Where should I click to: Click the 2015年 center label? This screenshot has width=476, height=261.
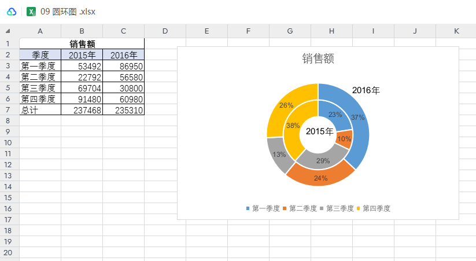click(x=319, y=131)
